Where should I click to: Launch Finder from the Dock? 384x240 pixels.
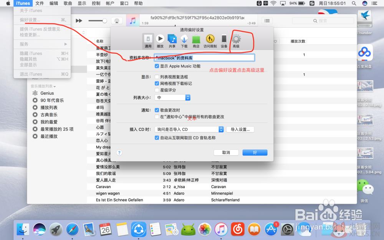pyautogui.click(x=23, y=230)
